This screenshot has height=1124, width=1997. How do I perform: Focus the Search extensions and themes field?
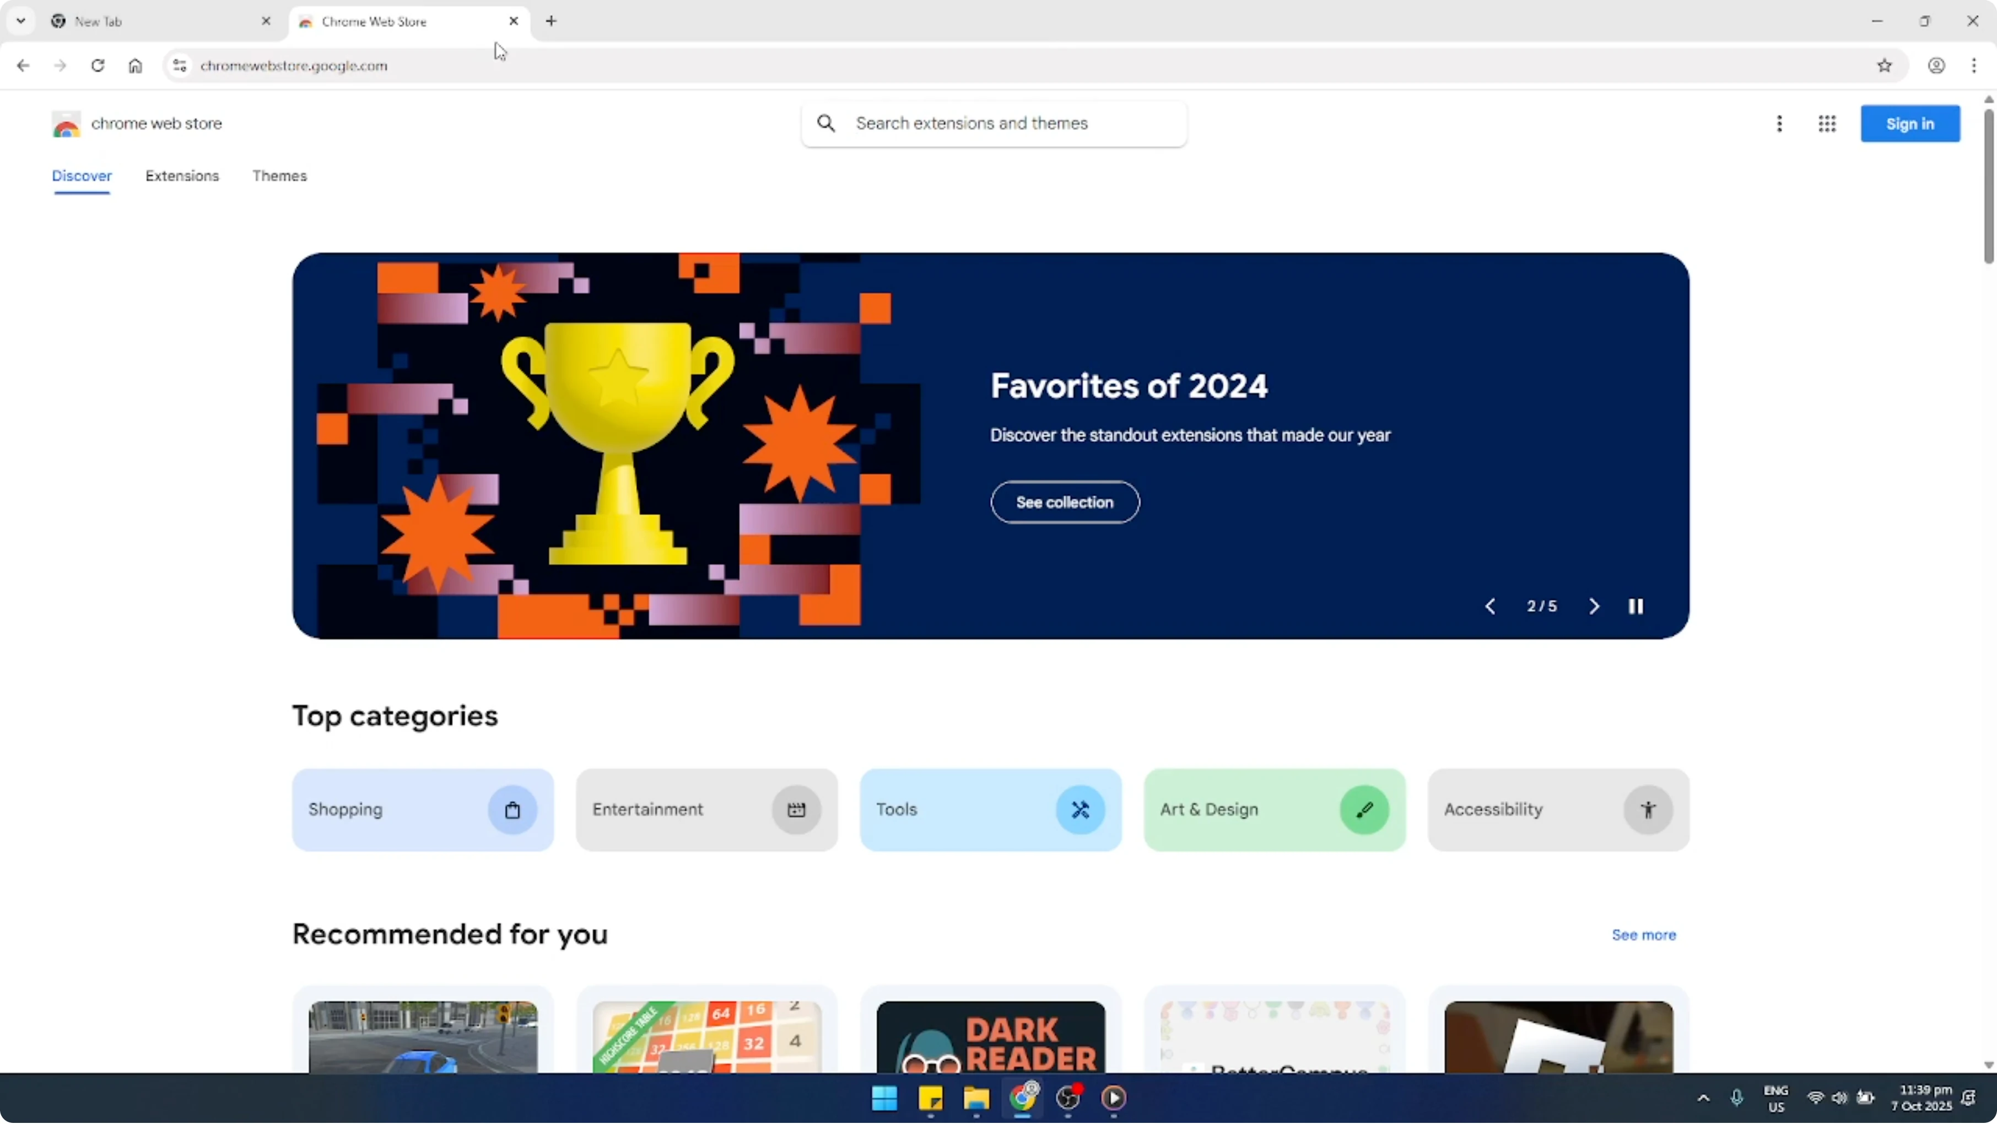(x=994, y=124)
